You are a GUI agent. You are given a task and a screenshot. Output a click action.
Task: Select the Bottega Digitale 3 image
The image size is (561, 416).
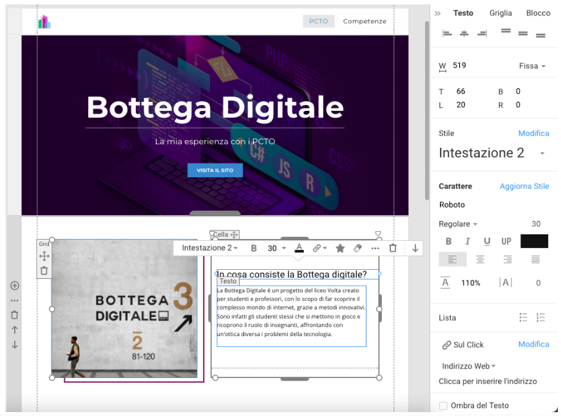[124, 308]
